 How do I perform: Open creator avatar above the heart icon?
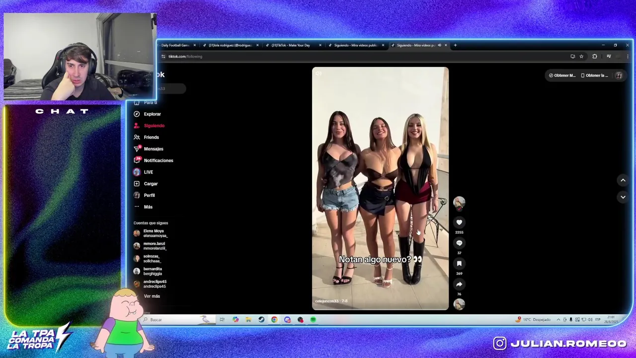click(x=459, y=202)
